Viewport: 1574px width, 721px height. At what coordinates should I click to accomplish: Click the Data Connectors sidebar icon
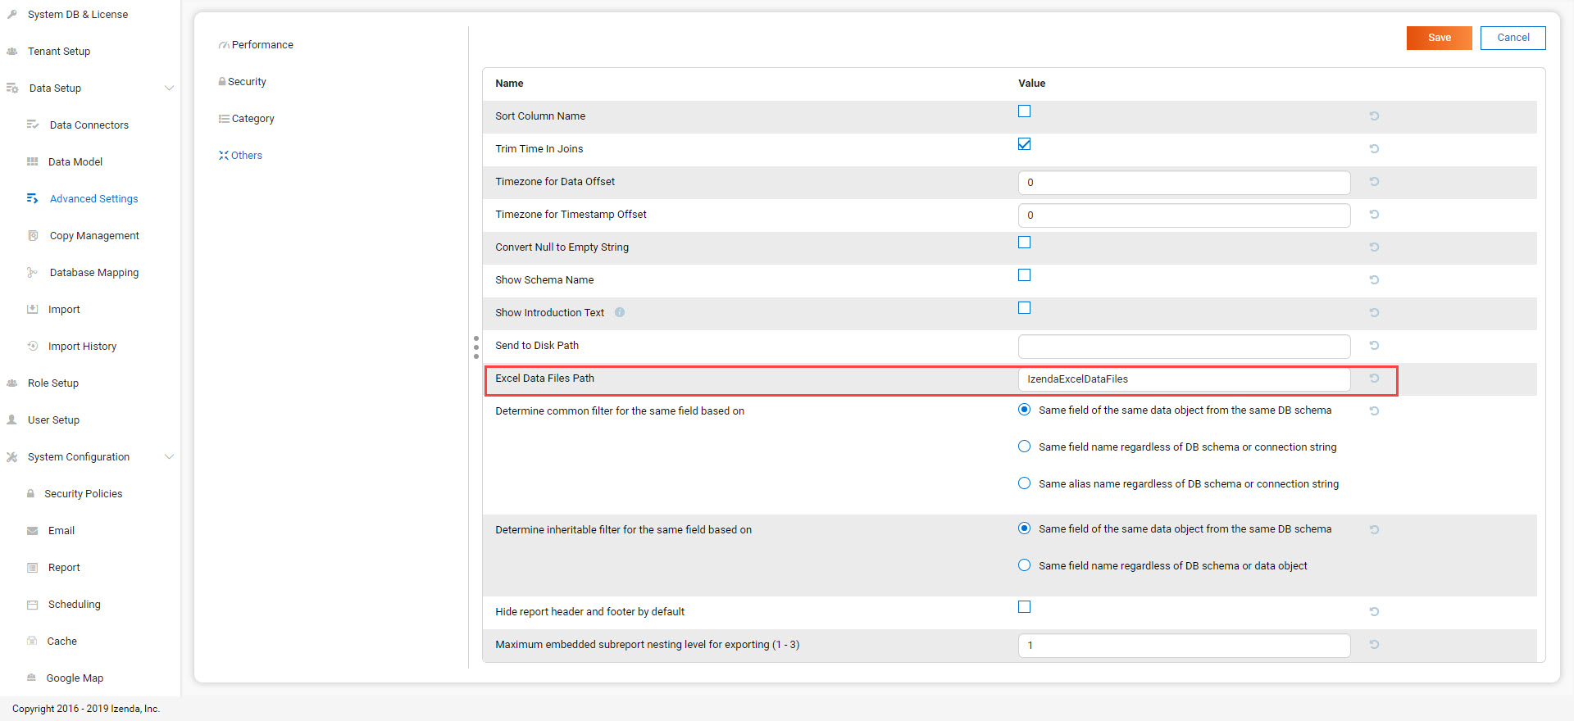pos(33,125)
